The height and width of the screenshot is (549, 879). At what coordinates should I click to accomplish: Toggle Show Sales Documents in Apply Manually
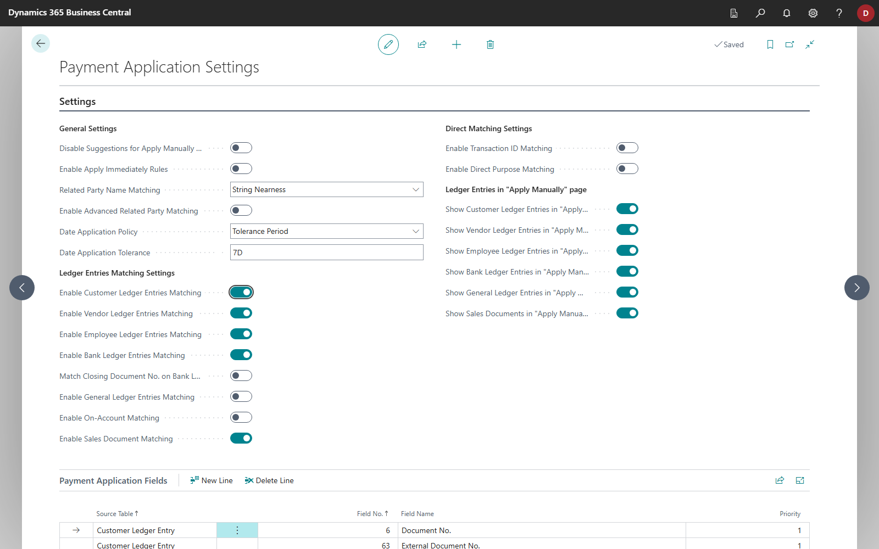point(627,313)
